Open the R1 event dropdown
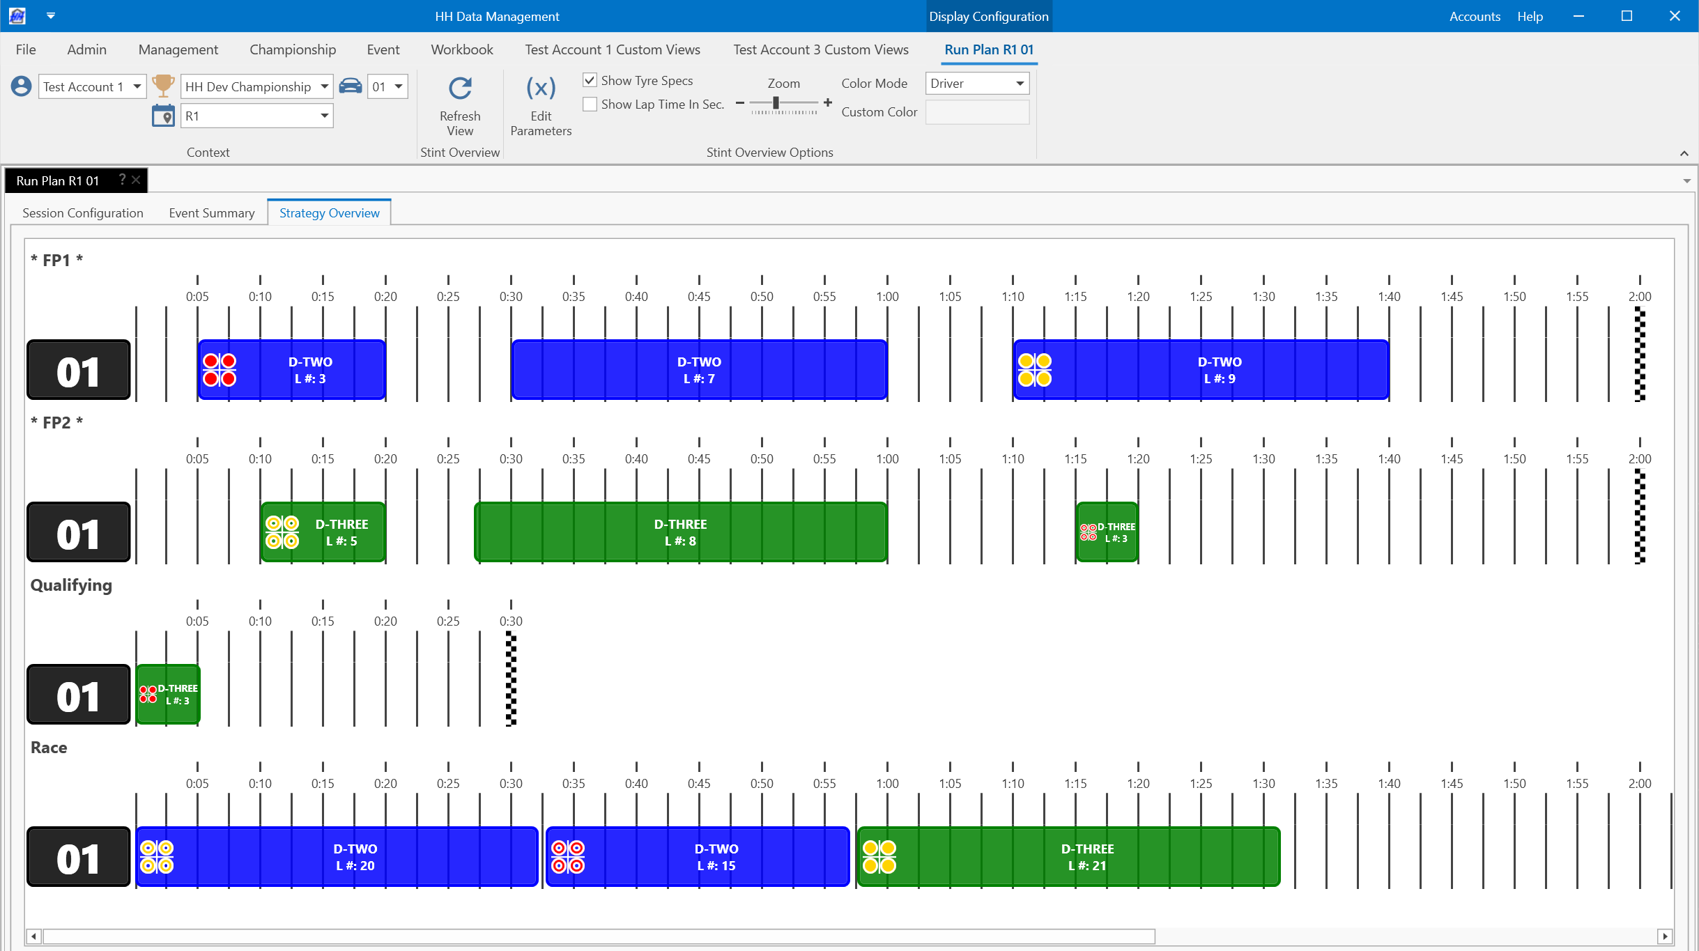Image resolution: width=1699 pixels, height=951 pixels. coord(324,116)
